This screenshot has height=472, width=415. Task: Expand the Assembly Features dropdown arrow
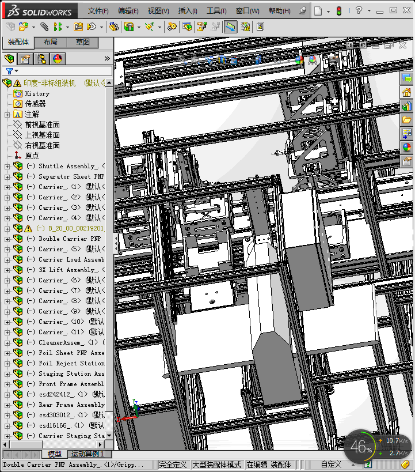click(x=139, y=28)
